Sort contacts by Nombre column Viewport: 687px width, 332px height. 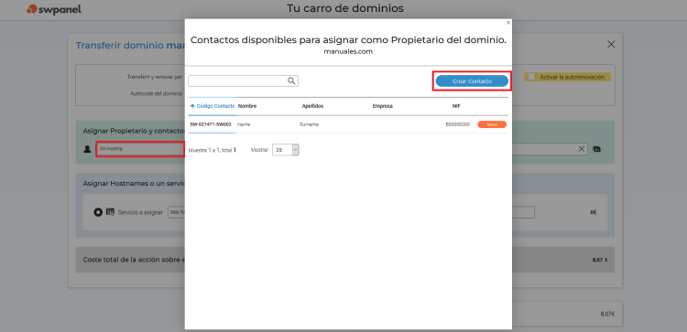coord(247,106)
